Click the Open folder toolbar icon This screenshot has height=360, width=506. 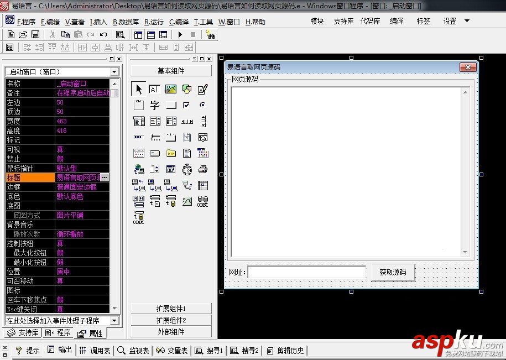pos(23,34)
